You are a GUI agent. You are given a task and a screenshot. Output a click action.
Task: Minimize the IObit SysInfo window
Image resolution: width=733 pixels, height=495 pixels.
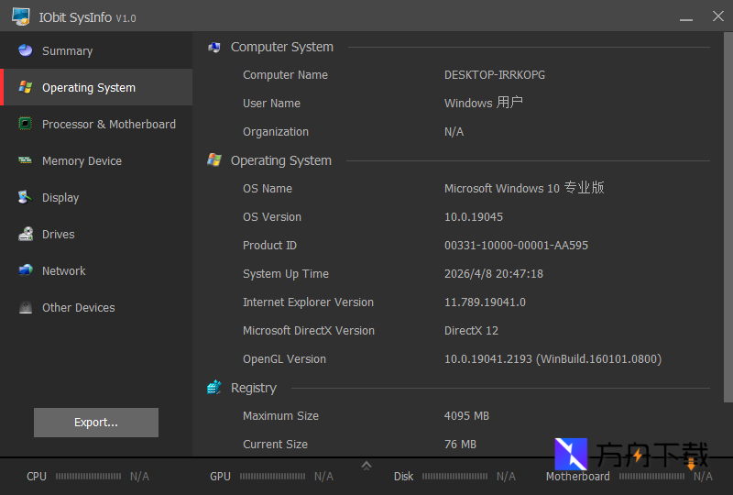(x=686, y=17)
